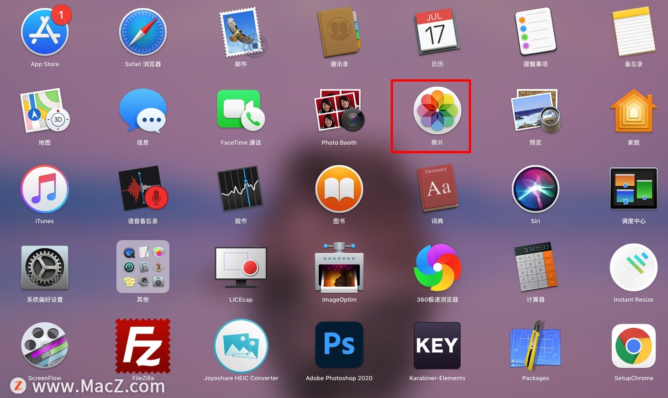Launch Instant Resize
Viewport: 668px width, 398px height.
pos(634,268)
